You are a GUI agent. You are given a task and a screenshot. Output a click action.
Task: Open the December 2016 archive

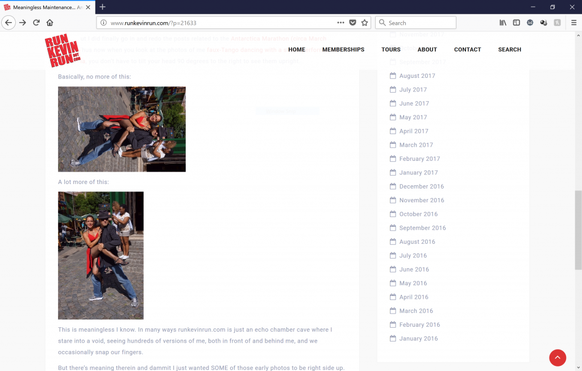[421, 186]
